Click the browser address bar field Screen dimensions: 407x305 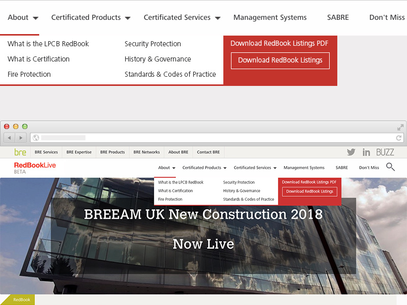[214, 138]
